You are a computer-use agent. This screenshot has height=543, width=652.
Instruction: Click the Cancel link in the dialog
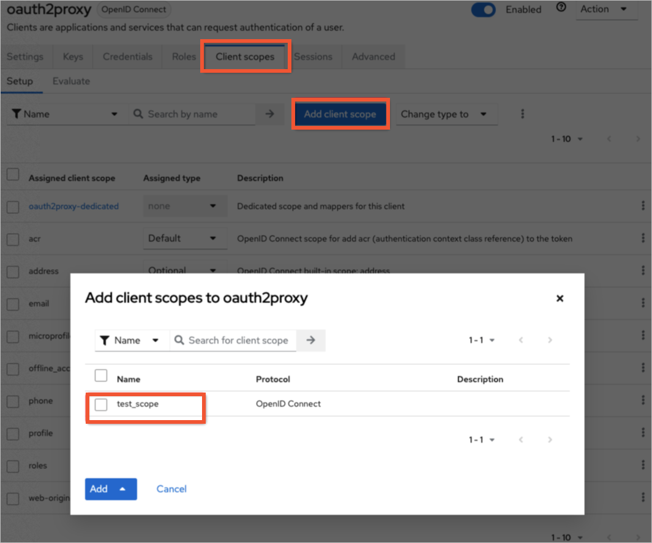pos(171,489)
